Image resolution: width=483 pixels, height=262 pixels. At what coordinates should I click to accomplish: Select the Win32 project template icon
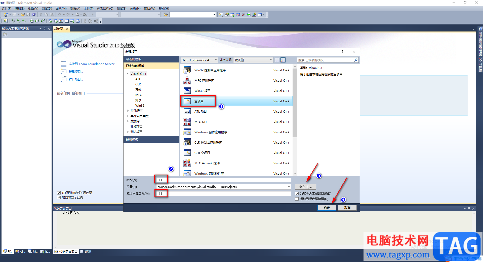(x=187, y=91)
